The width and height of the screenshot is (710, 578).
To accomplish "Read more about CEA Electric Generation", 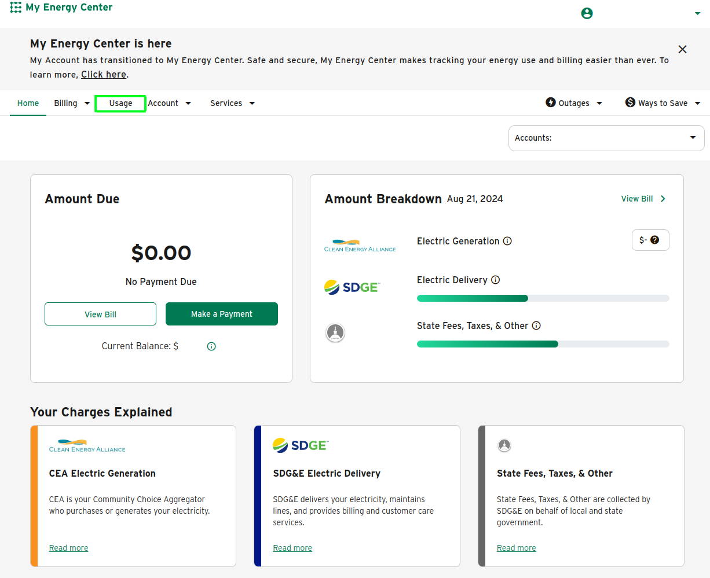I will [x=69, y=548].
